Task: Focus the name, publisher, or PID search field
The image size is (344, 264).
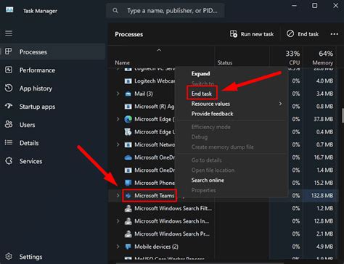Action: pos(165,11)
